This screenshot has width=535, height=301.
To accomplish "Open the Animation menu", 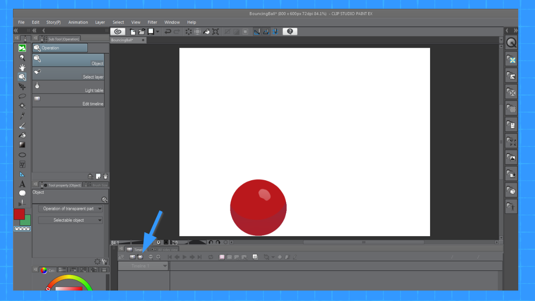I will (78, 22).
